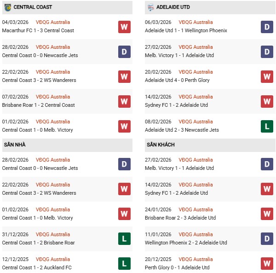The image size is (276, 273).
Task: Click the Adelaide Utd team crest icon
Action: click(151, 7)
